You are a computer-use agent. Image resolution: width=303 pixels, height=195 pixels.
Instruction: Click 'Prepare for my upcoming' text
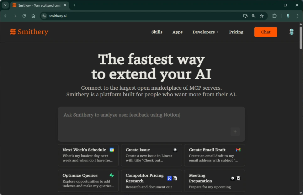pyautogui.click(x=210, y=187)
